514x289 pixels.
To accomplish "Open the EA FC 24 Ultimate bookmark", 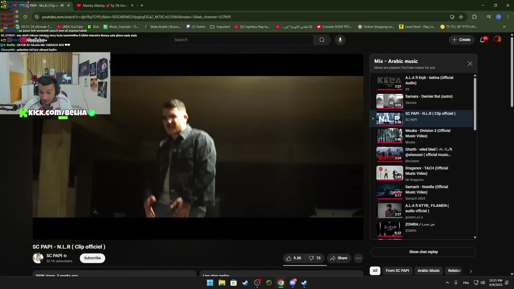I will click(33, 27).
